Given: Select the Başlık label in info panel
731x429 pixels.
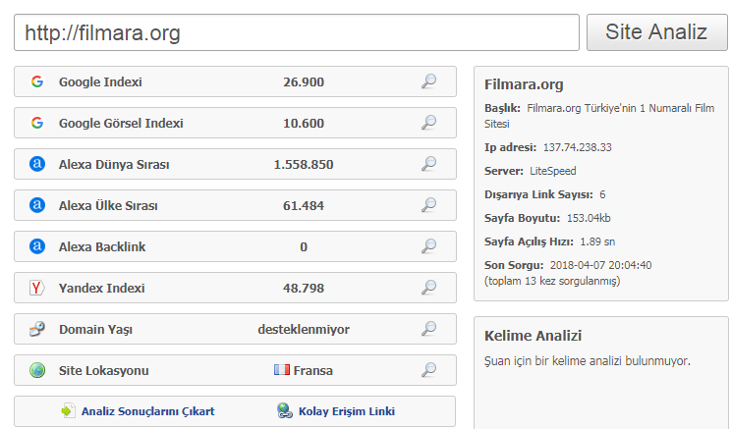Looking at the screenshot, I should (502, 108).
